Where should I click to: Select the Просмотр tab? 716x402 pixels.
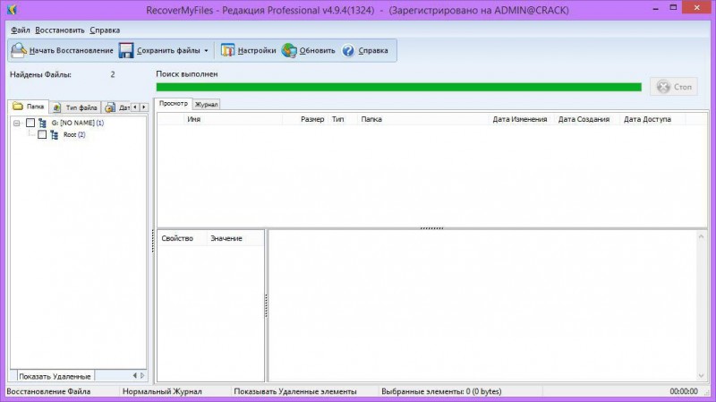[x=173, y=104]
